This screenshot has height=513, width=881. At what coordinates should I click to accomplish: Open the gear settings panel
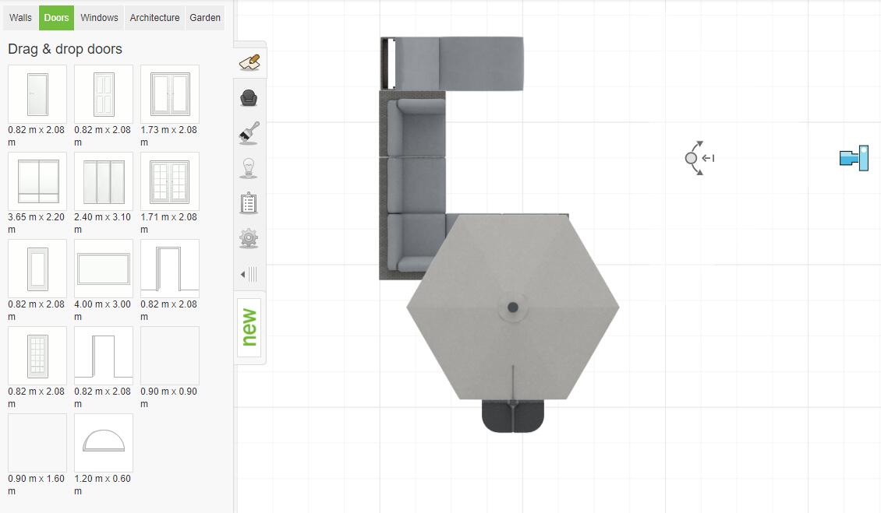point(249,238)
